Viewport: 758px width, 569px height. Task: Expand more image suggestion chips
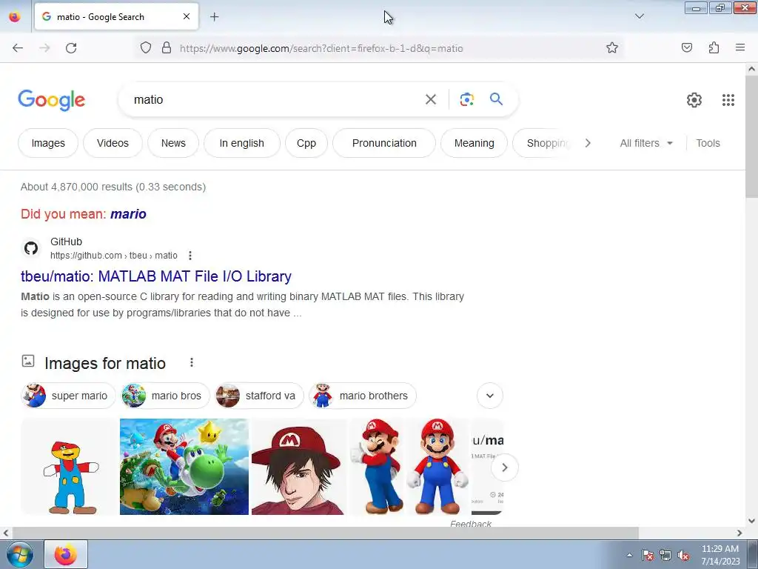tap(490, 396)
